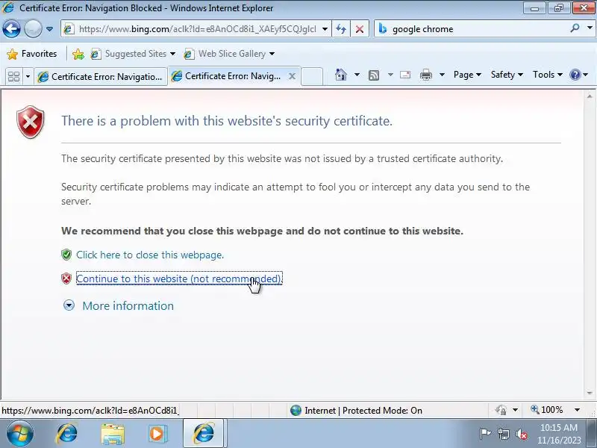Click the red shield certificate error icon
This screenshot has width=597, height=448.
(x=31, y=122)
